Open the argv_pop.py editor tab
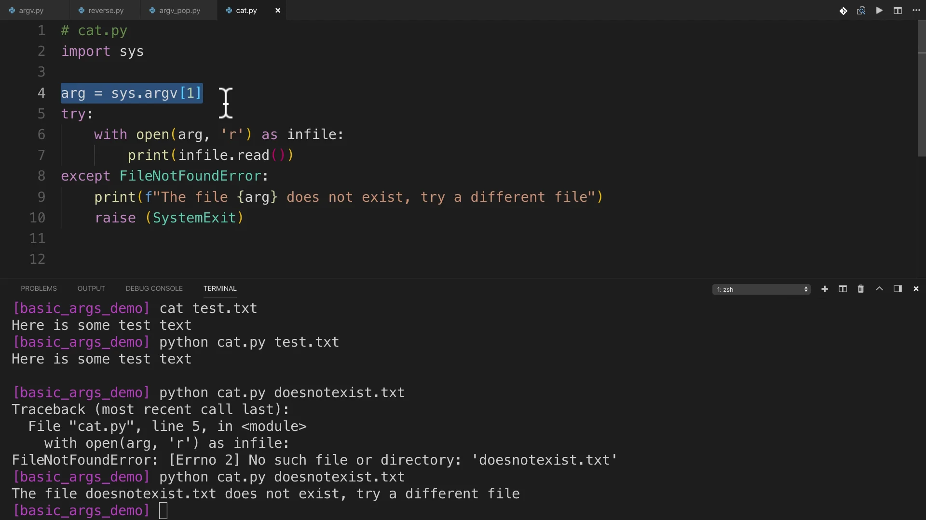 click(179, 11)
